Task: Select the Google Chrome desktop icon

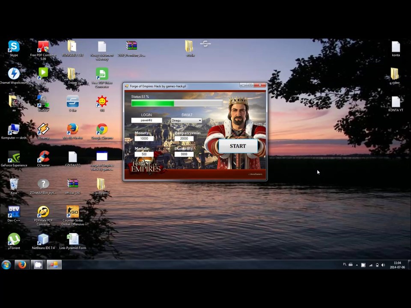Action: coord(102,131)
